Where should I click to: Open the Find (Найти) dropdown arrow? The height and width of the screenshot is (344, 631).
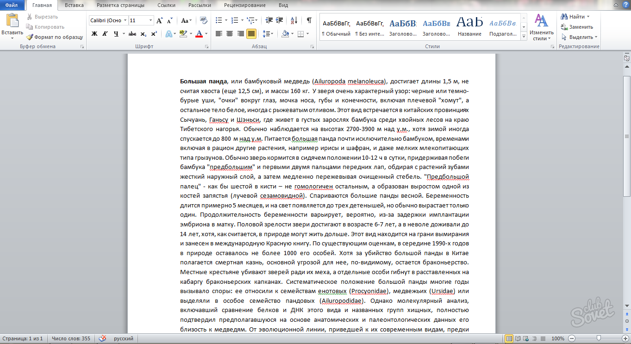(x=589, y=17)
